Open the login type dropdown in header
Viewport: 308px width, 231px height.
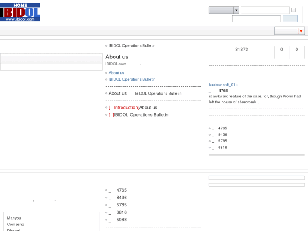click(x=224, y=10)
